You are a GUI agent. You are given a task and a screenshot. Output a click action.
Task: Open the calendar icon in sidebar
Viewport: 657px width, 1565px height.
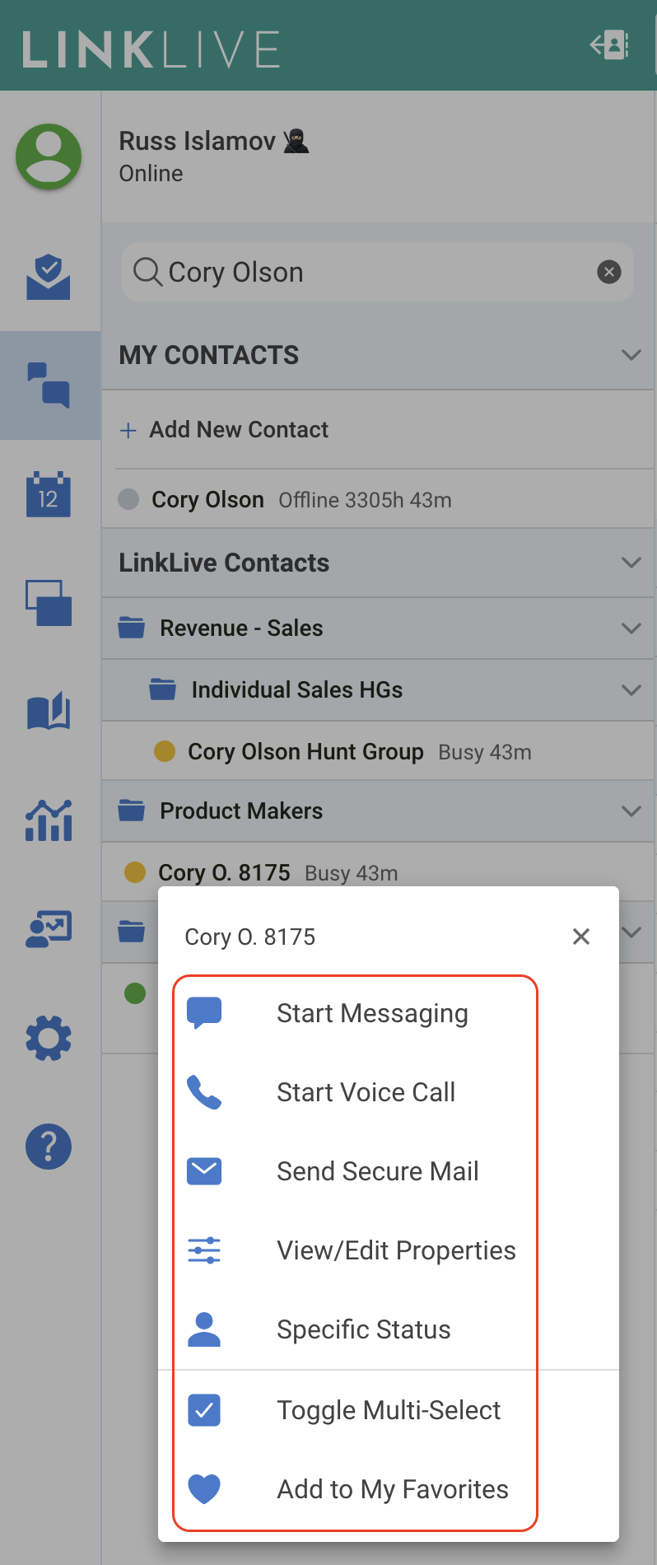coord(49,494)
